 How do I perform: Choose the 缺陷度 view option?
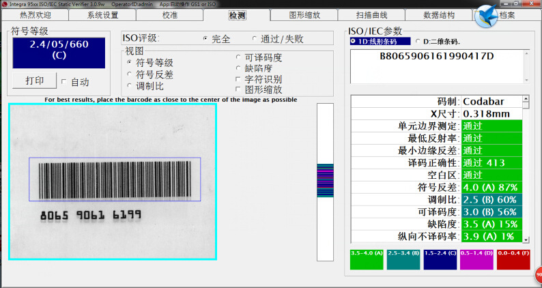point(238,68)
